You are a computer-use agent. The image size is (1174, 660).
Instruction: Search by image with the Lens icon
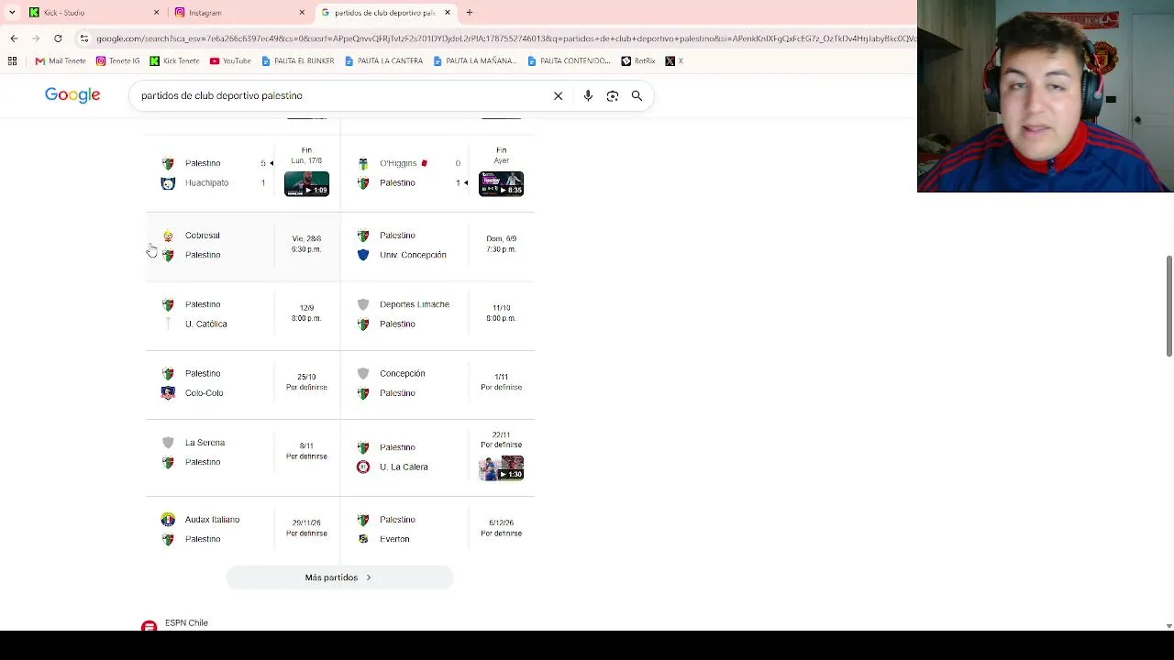(x=613, y=95)
